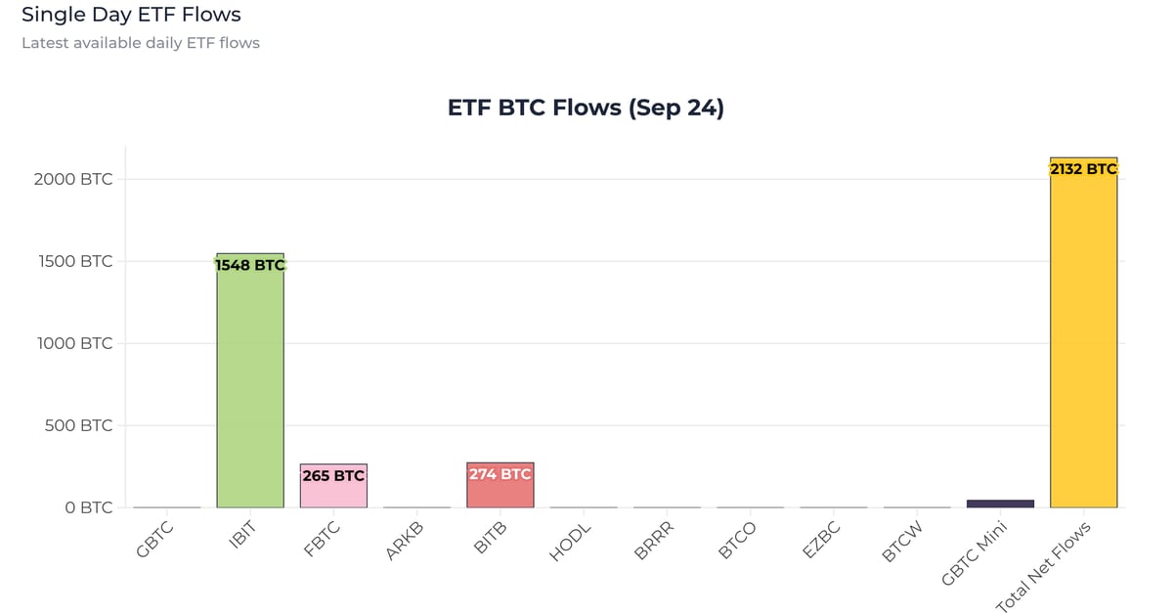Viewport: 1173px width, 614px height.
Task: Click the ARKB x-axis label
Action: point(405,541)
